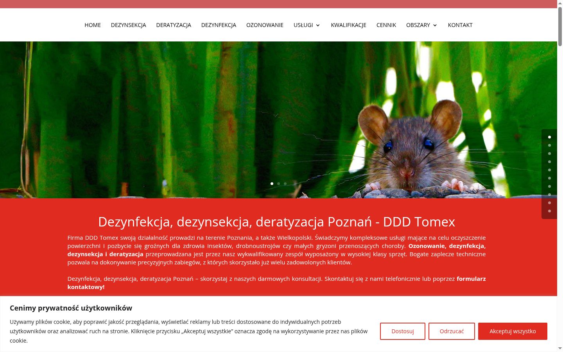Click the heading 'Dezynfekcja, dezynsekcja, deratyzacja Poznań - DDD Tomex'

coord(276,222)
